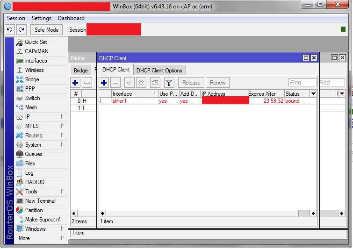Switch to DHCP Client Options tab
Image resolution: width=353 pixels, height=249 pixels.
pyautogui.click(x=159, y=71)
